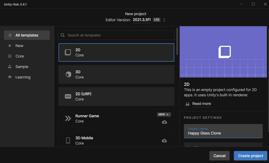The image size is (269, 163).
Task: Click the star icon beside New
Action: coord(10,46)
